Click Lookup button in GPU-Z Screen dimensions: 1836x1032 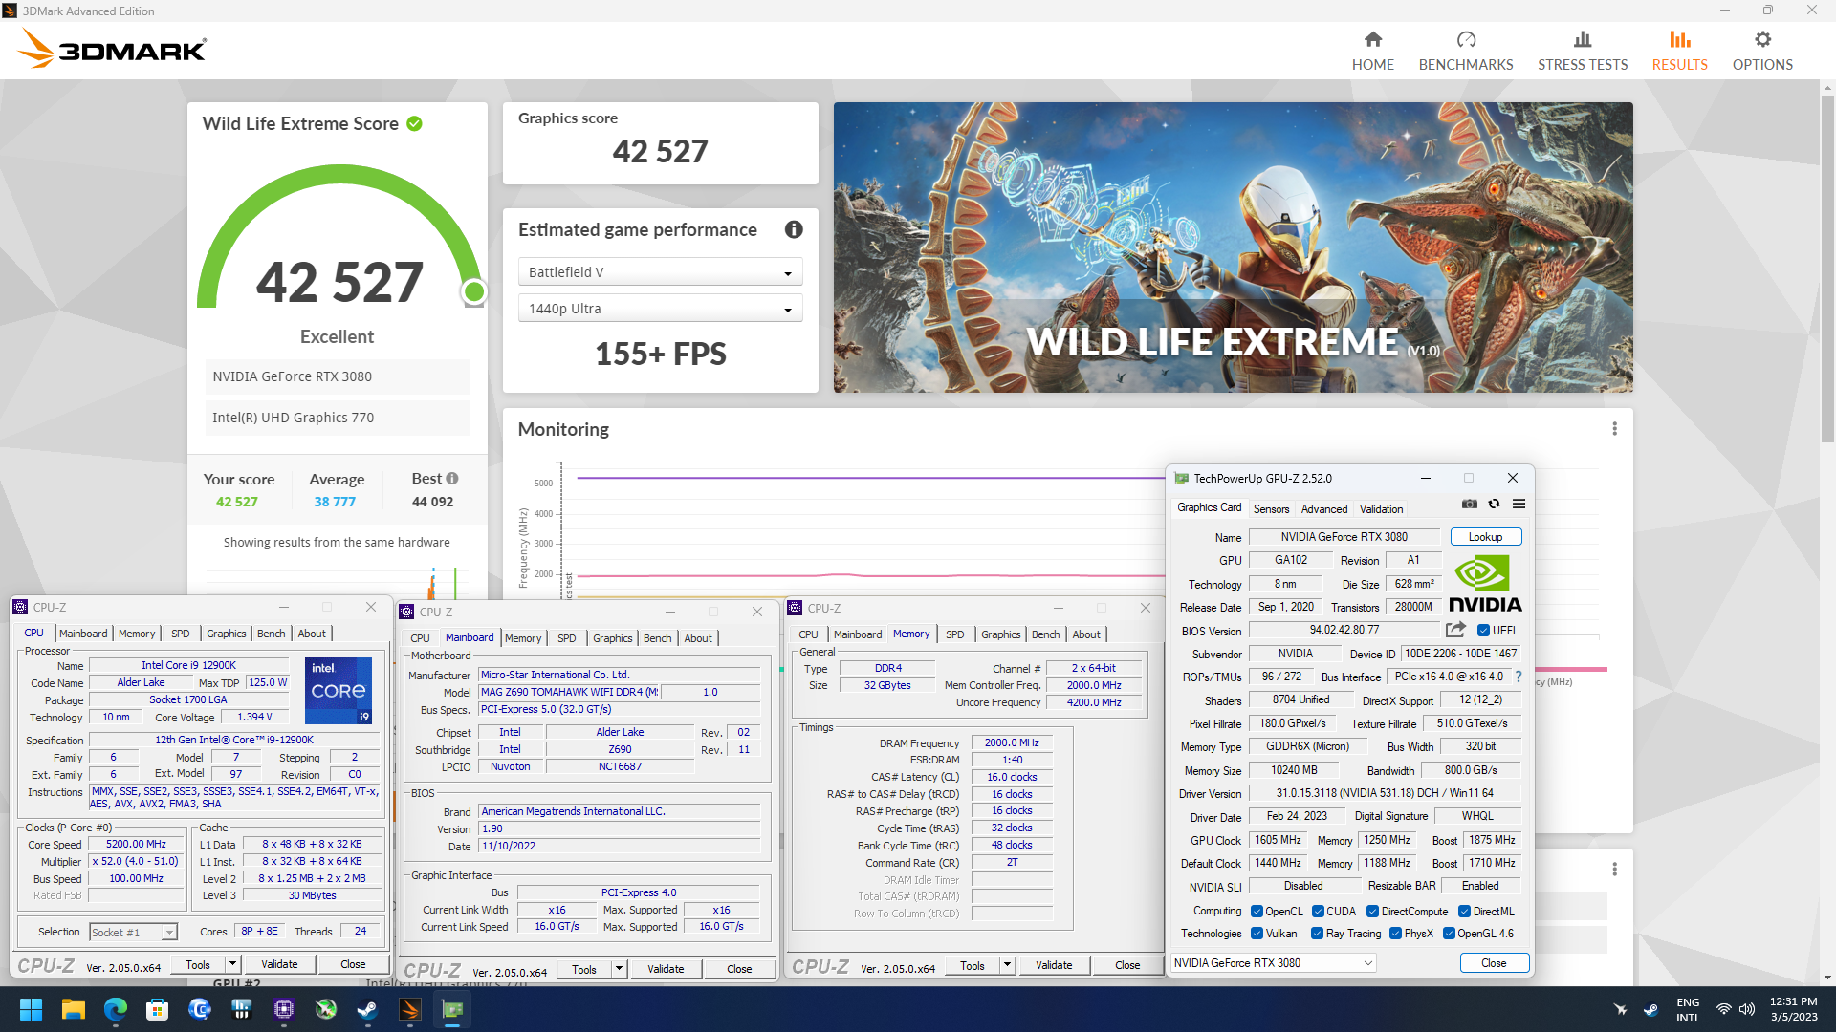pos(1485,537)
